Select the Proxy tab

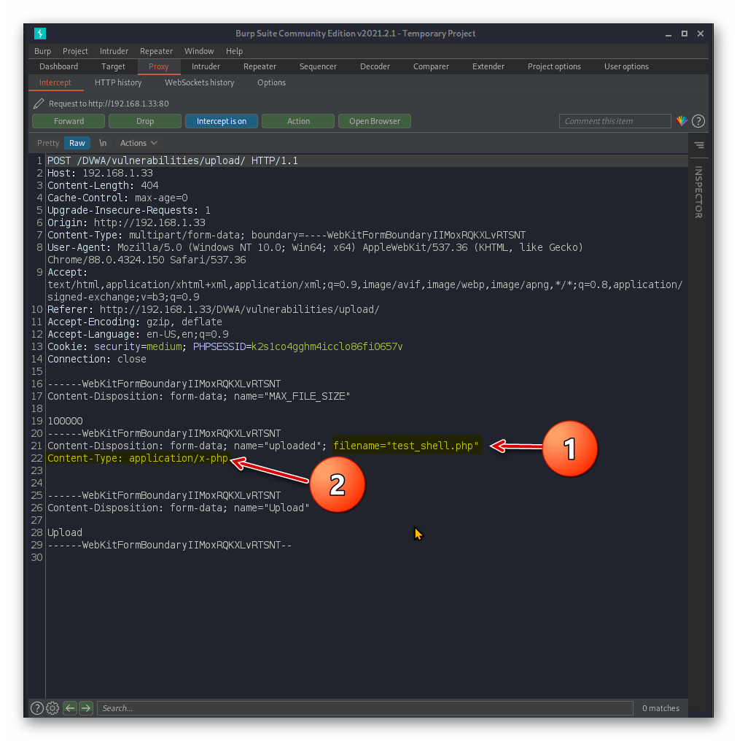point(159,66)
